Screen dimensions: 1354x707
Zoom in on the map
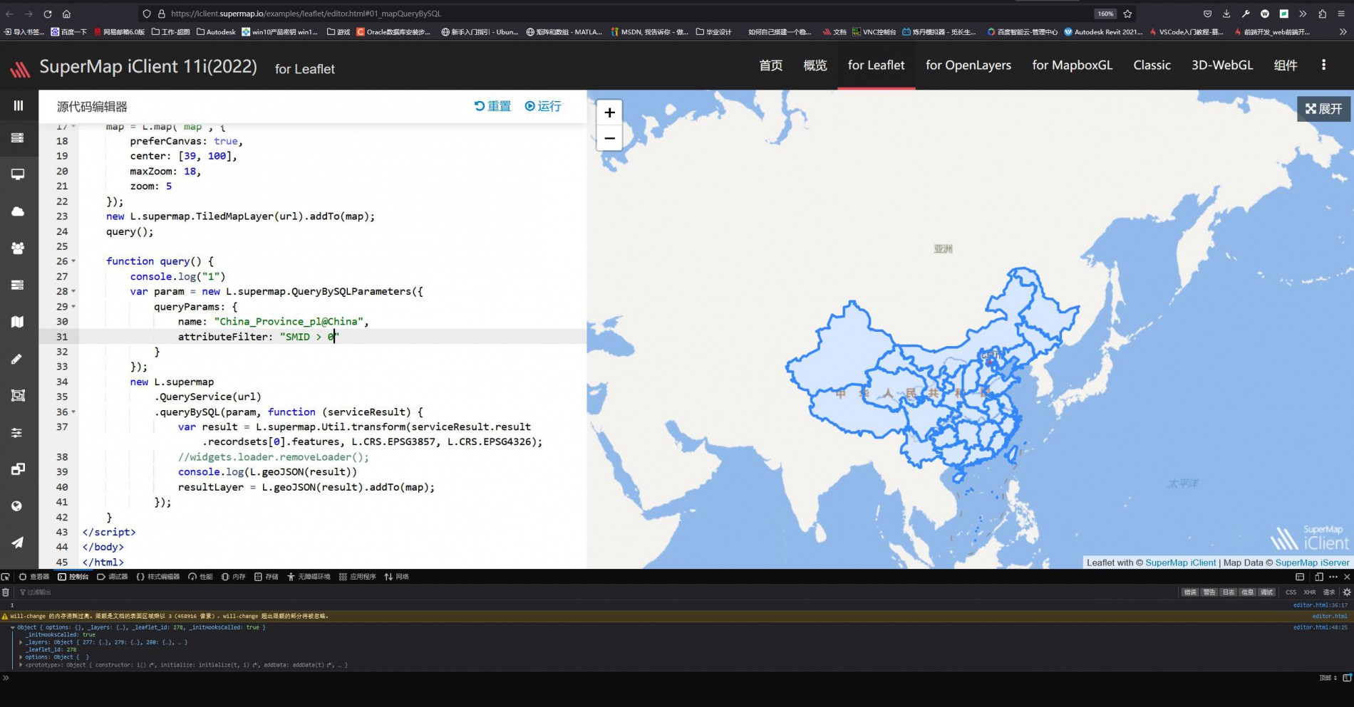point(609,112)
